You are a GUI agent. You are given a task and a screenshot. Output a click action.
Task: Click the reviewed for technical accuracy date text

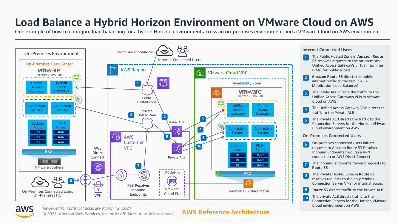(87, 208)
